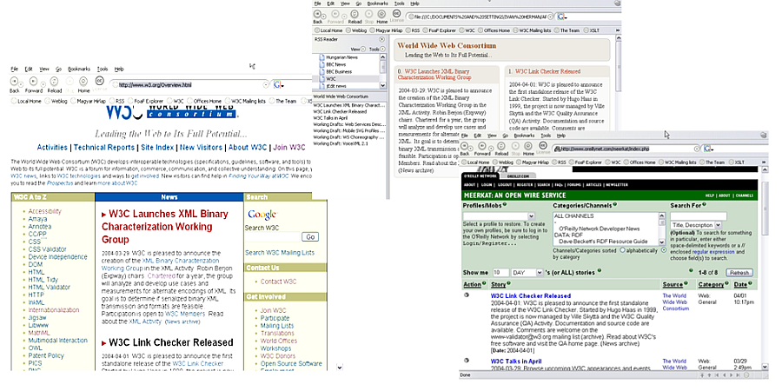Click the Search For text field

coord(699,215)
